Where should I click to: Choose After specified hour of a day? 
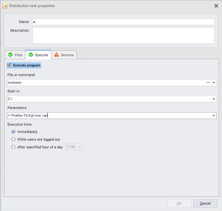coord(13,147)
